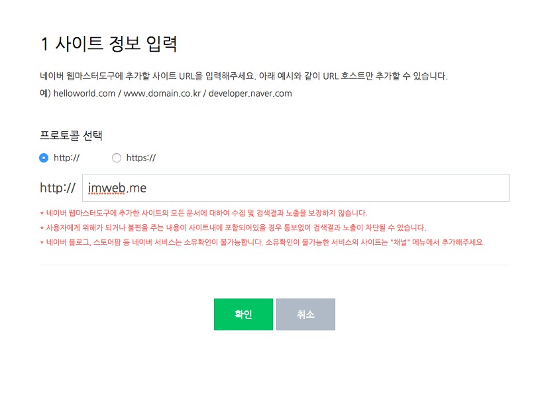
Task: Select the http:// protocol radio button
Action: 44,158
